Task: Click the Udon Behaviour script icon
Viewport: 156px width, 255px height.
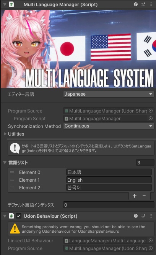Action: (x=11, y=216)
